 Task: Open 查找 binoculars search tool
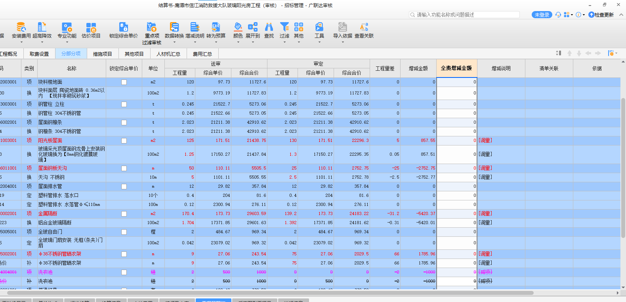tap(269, 27)
